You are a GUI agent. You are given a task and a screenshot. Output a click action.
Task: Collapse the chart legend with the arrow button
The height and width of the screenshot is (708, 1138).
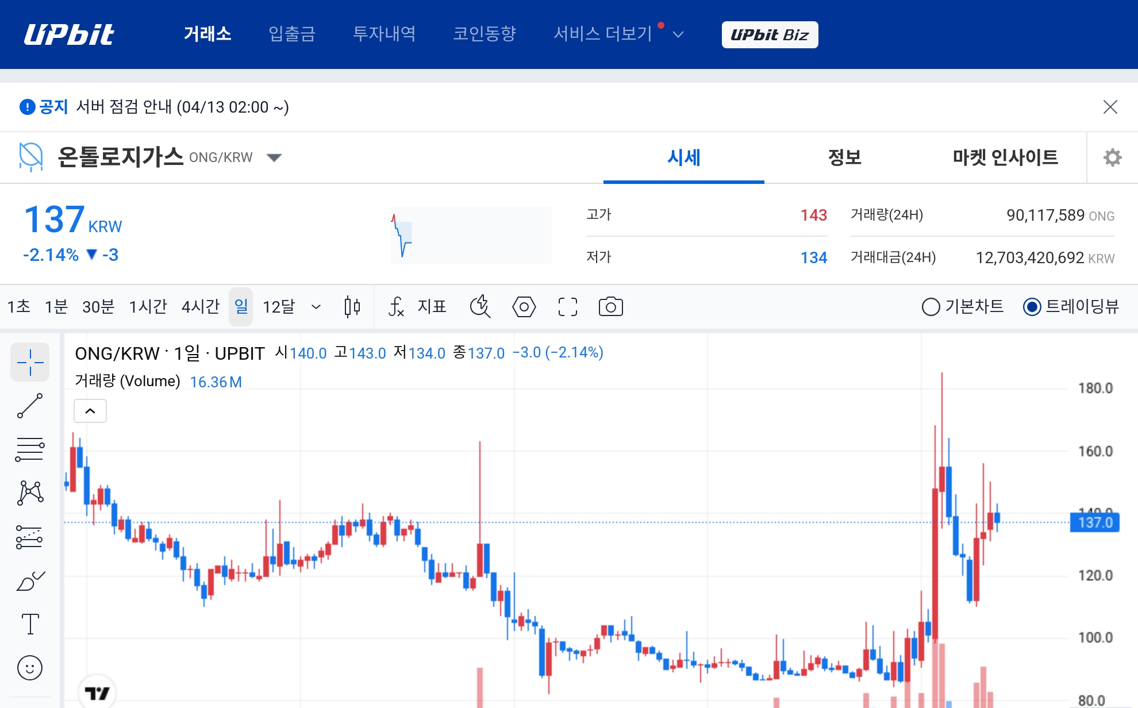coord(90,410)
